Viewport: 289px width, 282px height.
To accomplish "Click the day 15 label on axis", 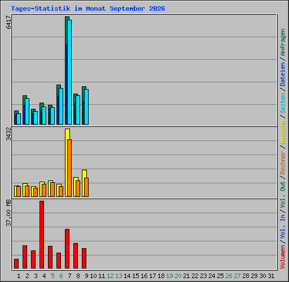I will 135,276.
